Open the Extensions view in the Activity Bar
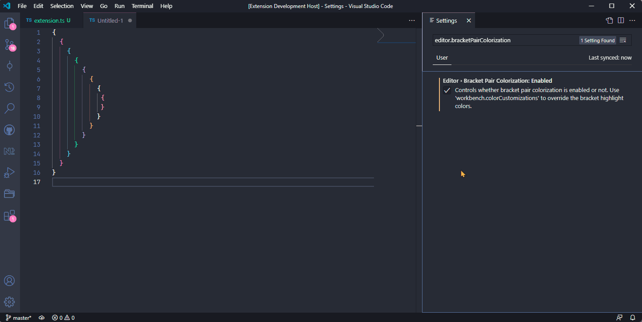This screenshot has height=322, width=642. pyautogui.click(x=9, y=215)
